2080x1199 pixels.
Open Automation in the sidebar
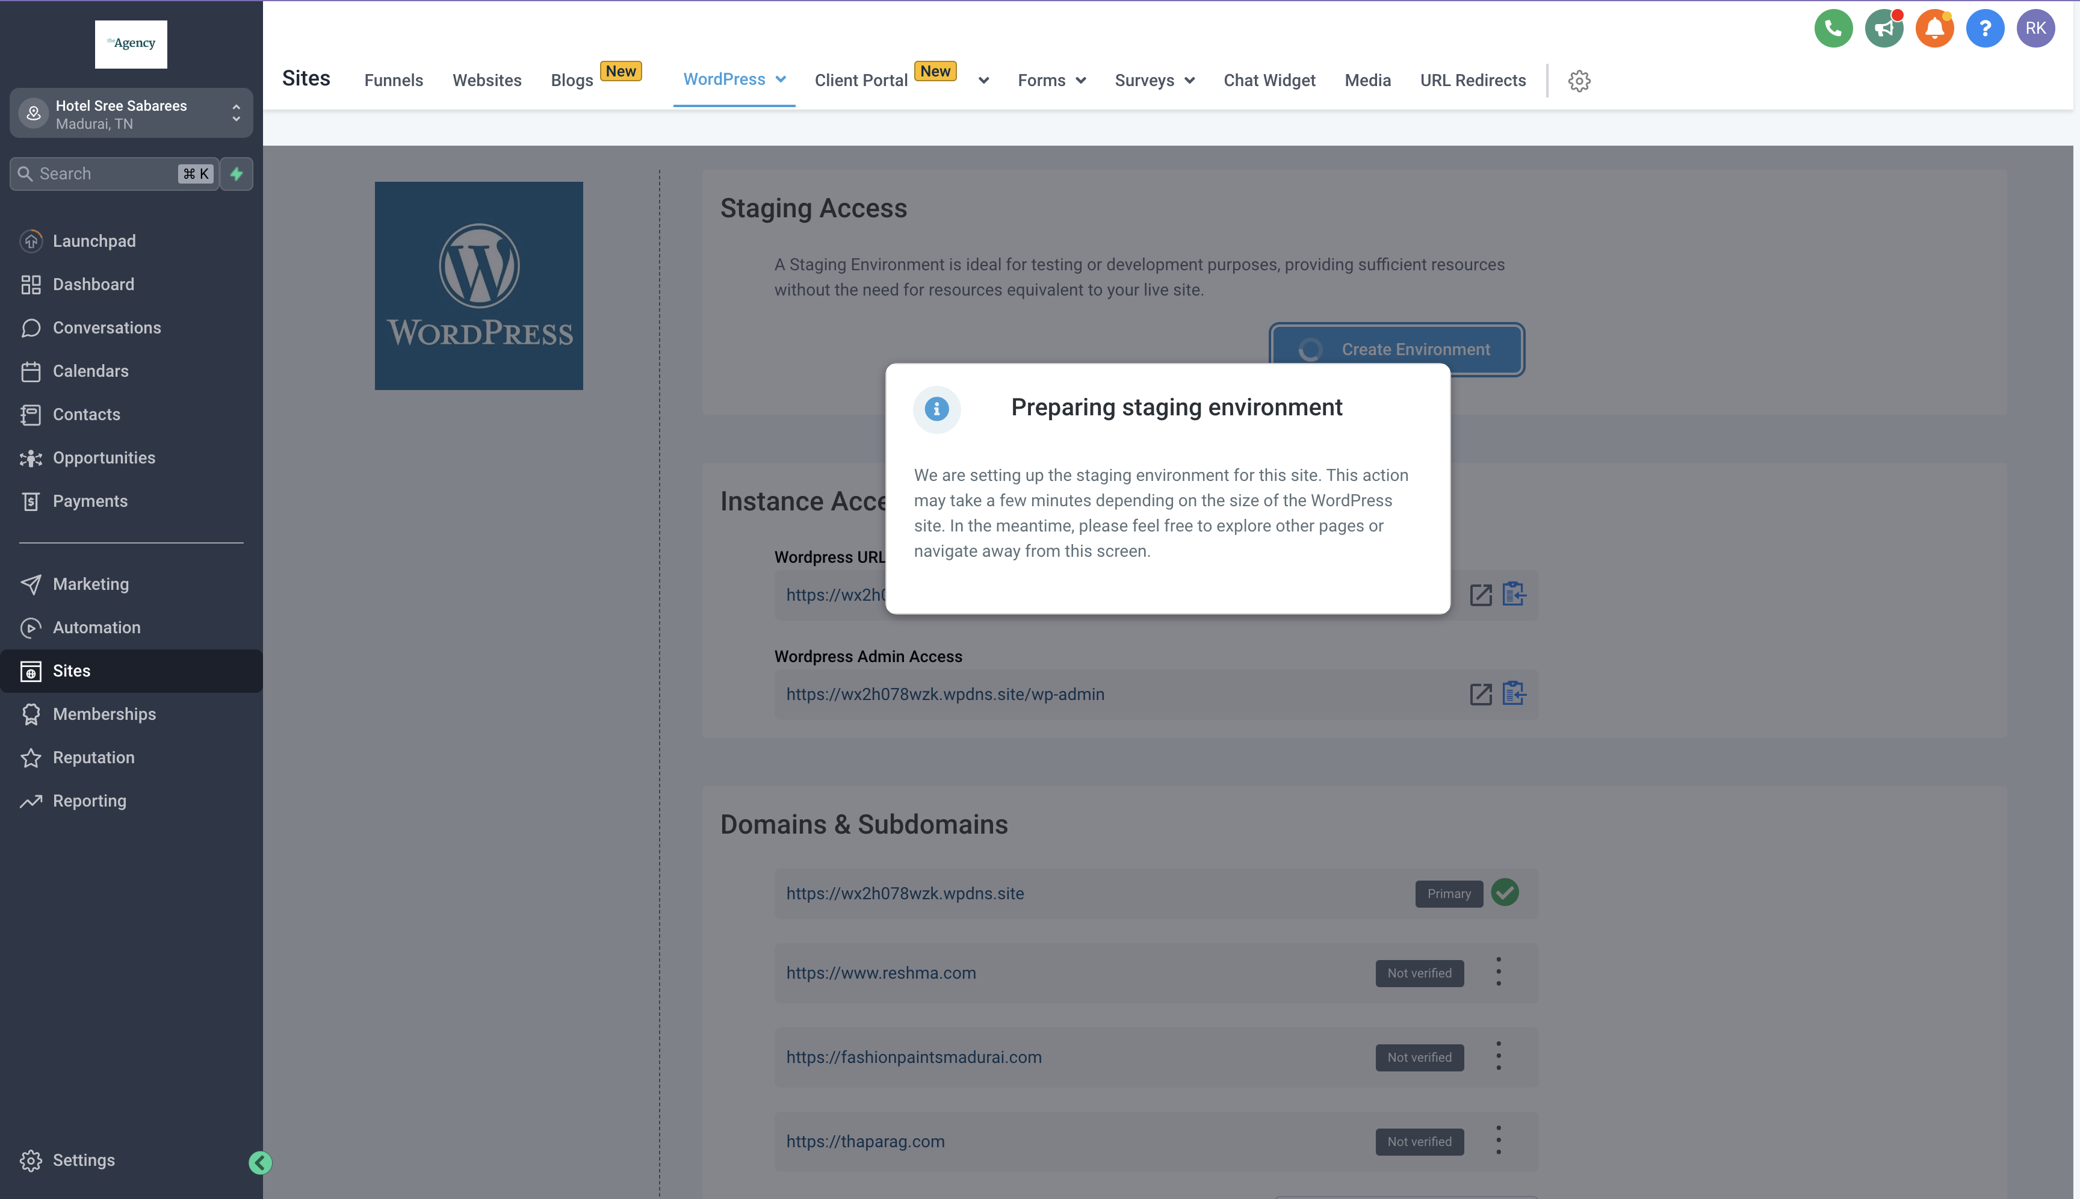pos(96,628)
